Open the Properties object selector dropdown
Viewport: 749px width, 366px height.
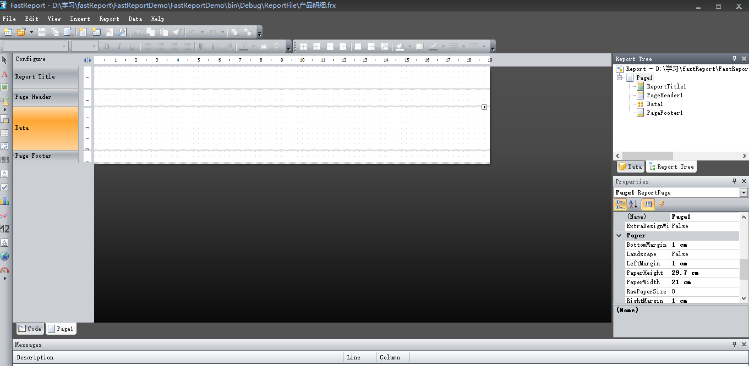point(744,192)
